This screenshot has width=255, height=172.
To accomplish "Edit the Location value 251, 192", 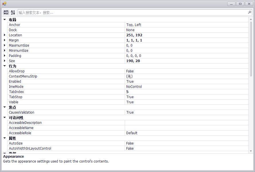I will coord(187,35).
